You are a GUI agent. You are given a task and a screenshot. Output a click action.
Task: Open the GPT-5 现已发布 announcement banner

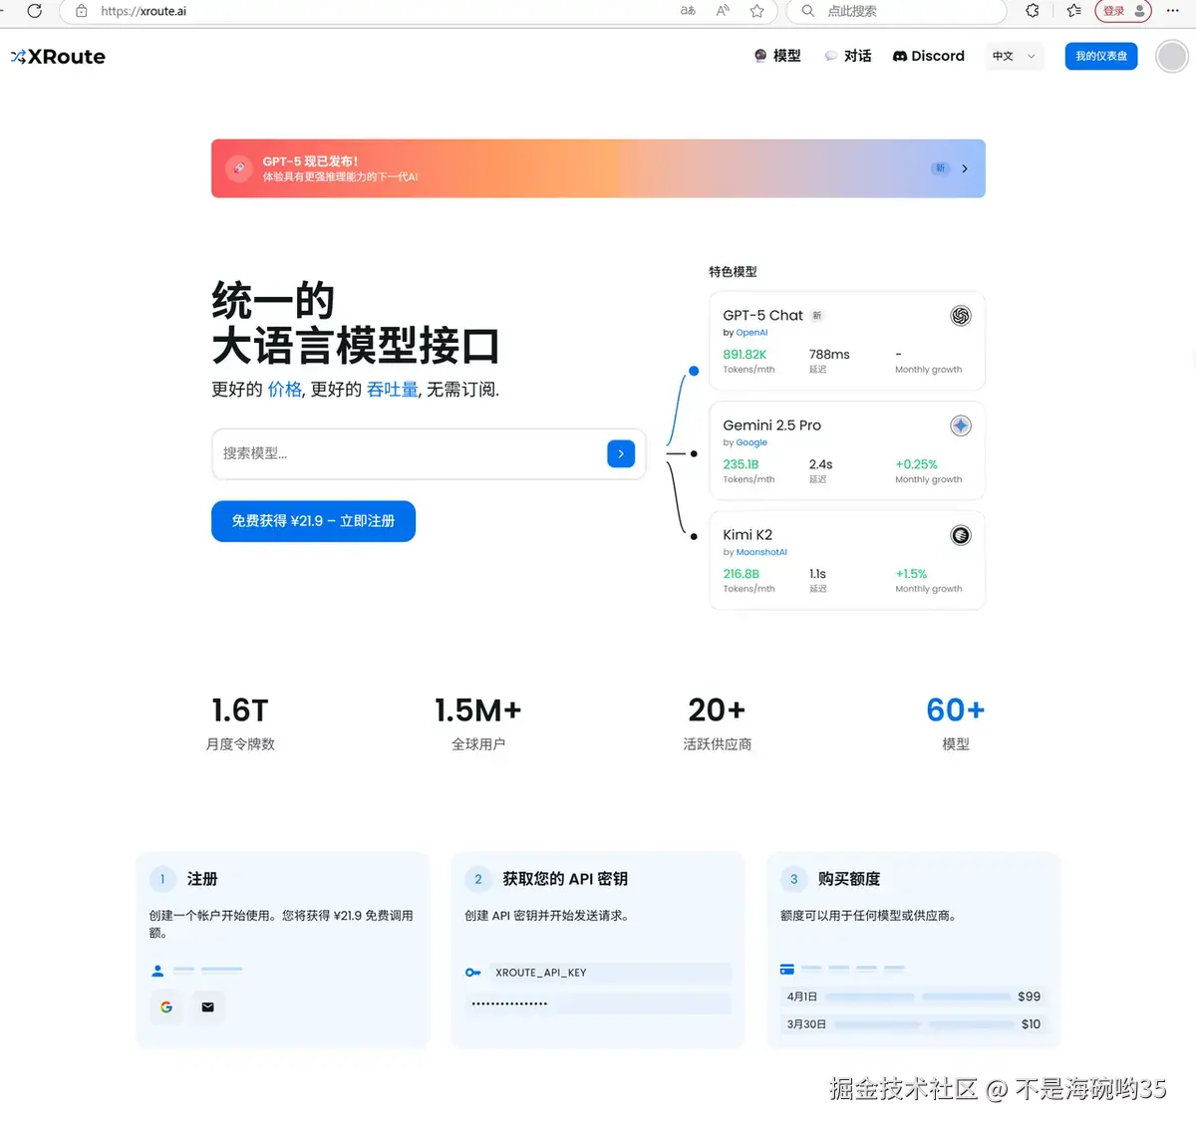[598, 168]
